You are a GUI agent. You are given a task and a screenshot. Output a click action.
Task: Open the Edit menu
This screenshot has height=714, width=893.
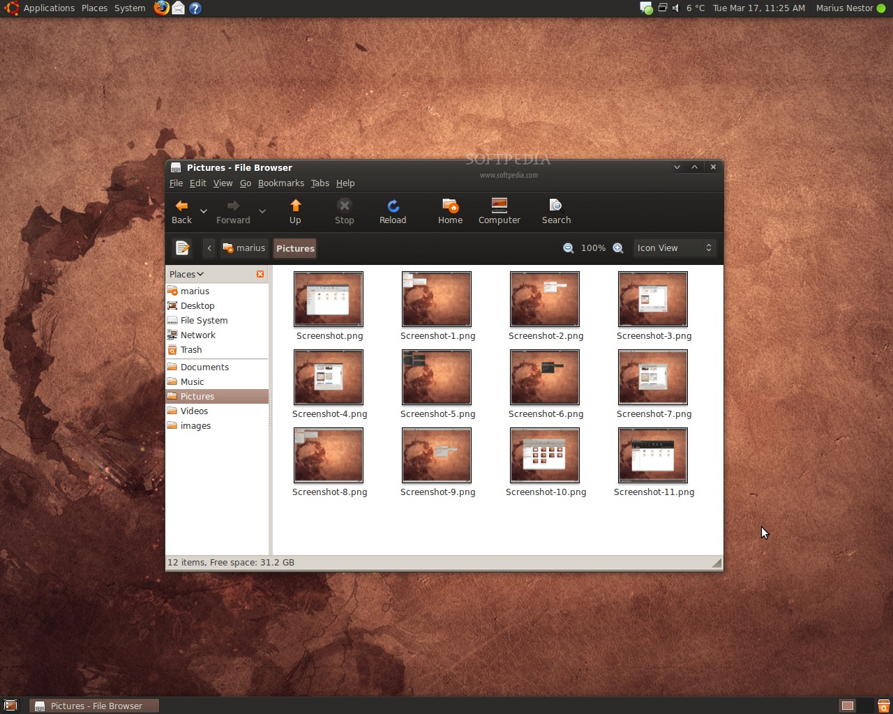click(x=197, y=183)
